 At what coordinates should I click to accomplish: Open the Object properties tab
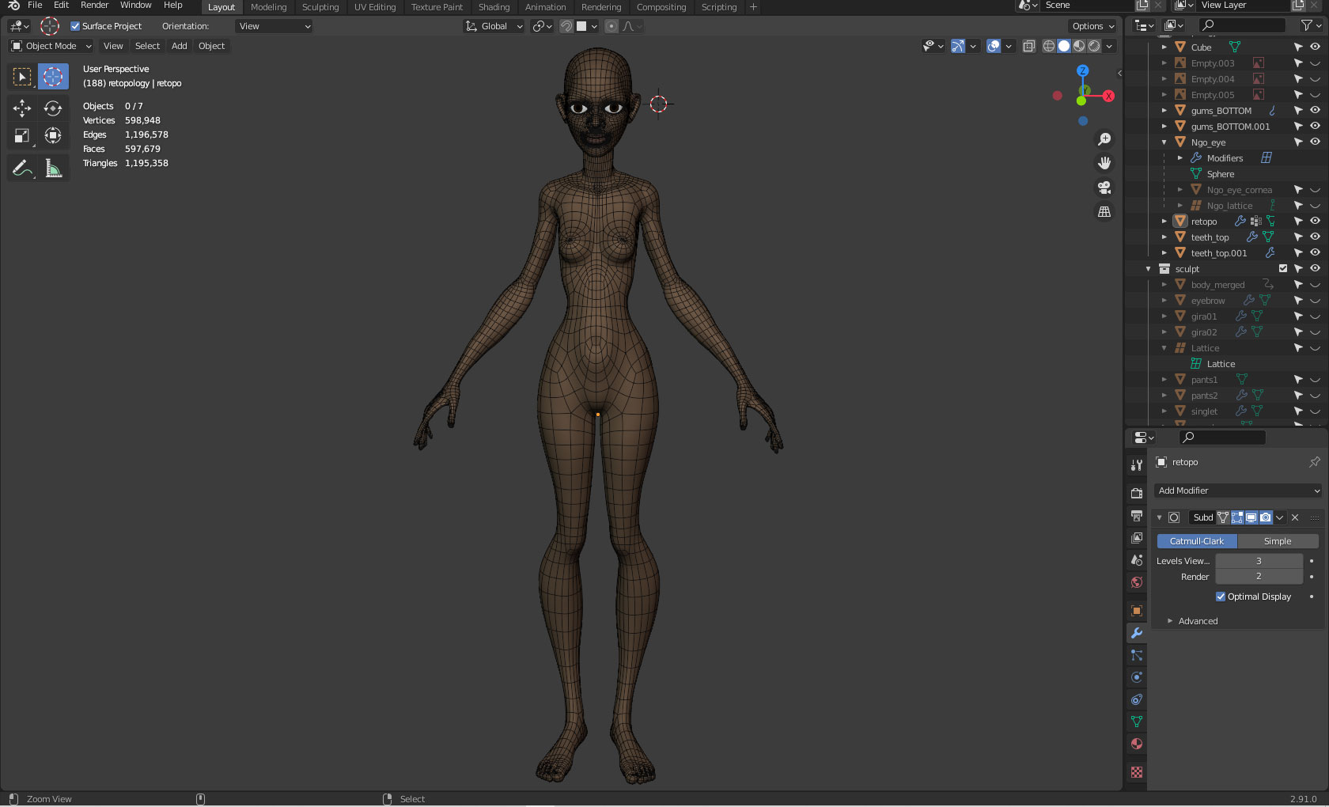(1137, 611)
